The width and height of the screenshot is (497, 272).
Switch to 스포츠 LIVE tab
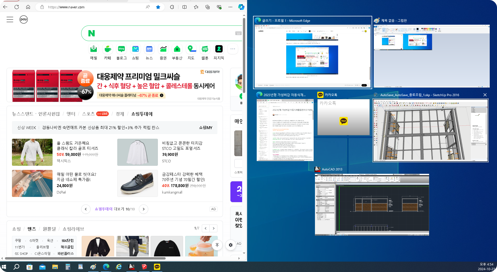(95, 114)
